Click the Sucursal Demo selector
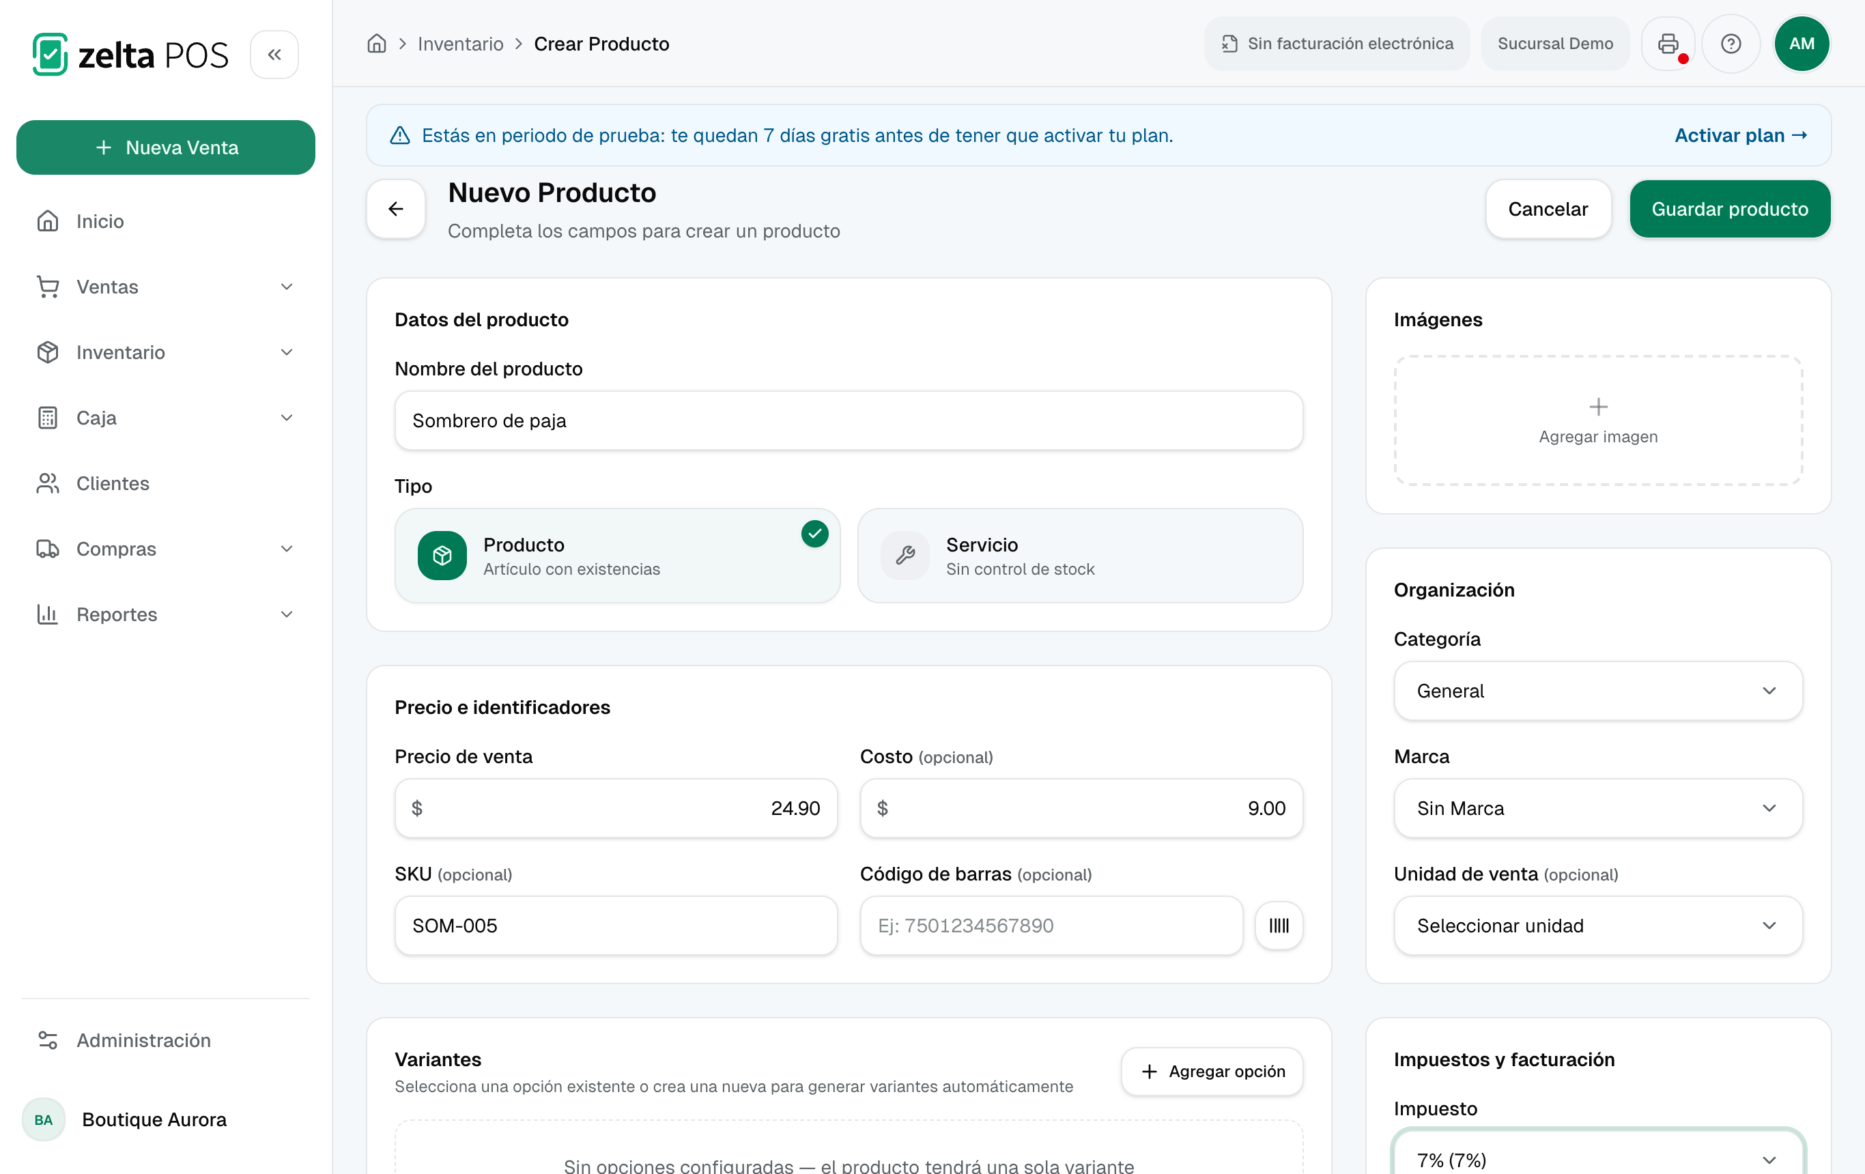This screenshot has width=1865, height=1174. (1554, 44)
